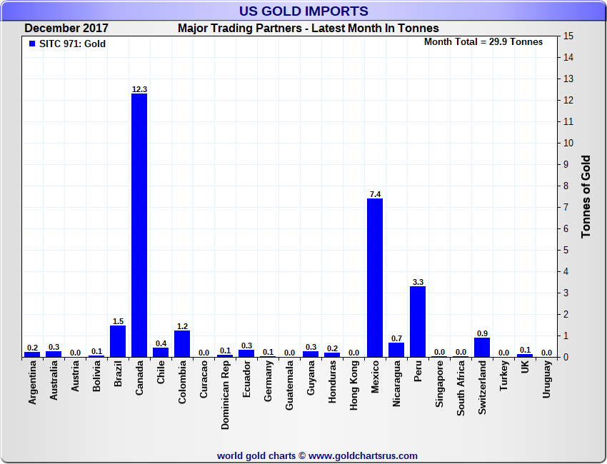
Task: Click the 'Mexico' axis label
Action: click(375, 376)
